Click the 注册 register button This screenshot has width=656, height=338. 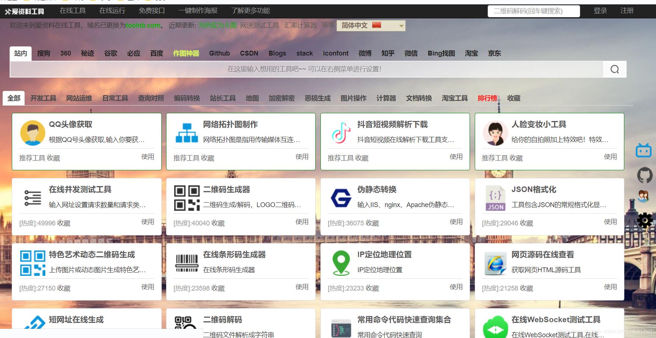pos(626,11)
